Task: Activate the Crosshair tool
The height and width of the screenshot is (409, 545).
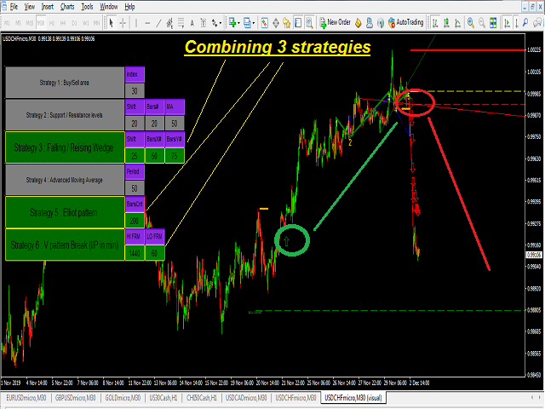Action: pos(123,23)
